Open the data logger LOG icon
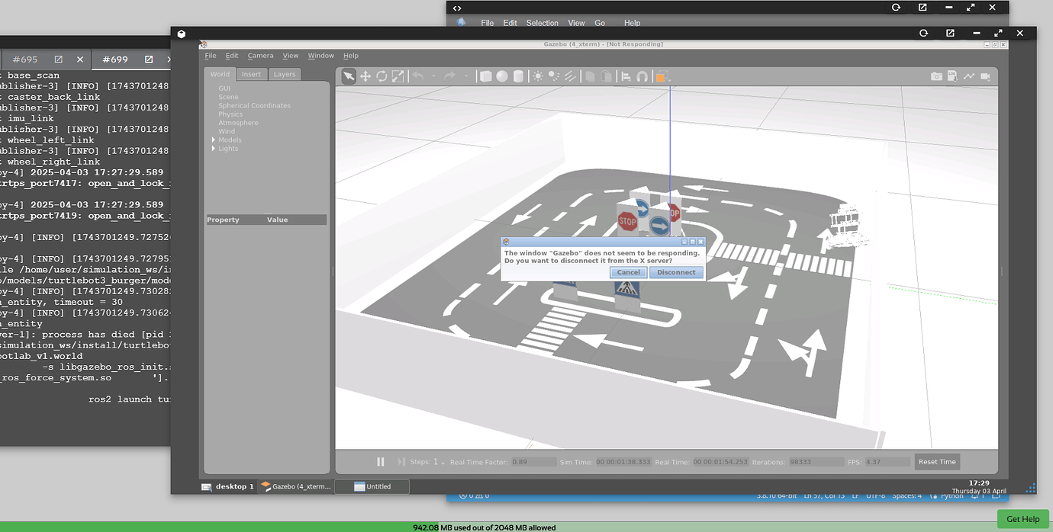This screenshot has height=532, width=1053. 952,76
